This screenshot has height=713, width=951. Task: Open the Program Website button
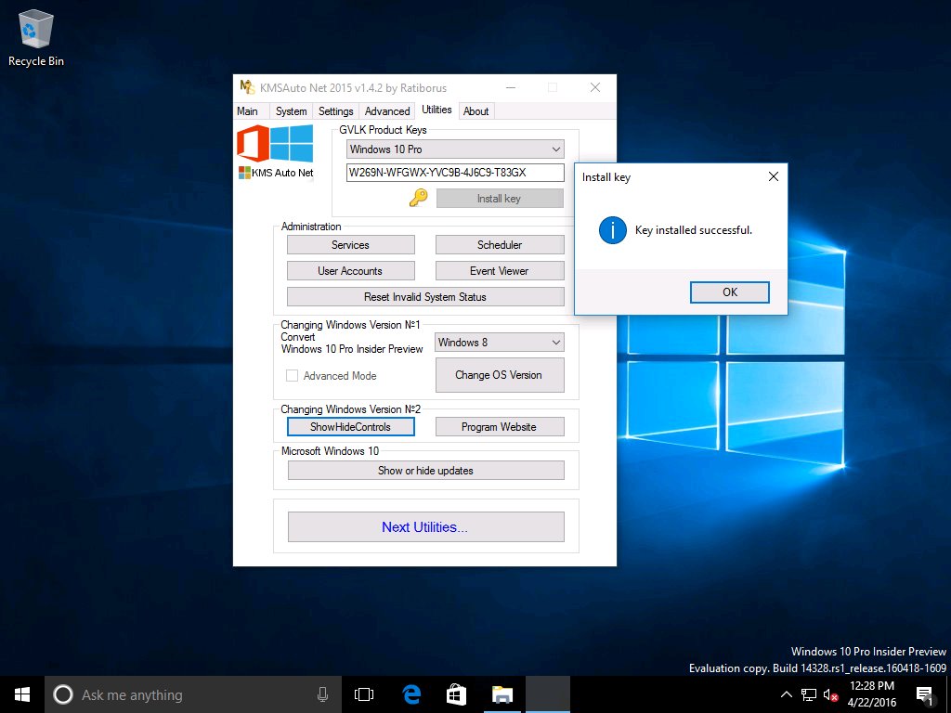coord(500,427)
